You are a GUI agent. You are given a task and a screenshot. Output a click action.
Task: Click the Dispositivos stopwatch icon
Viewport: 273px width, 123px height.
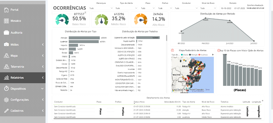coord(6,89)
